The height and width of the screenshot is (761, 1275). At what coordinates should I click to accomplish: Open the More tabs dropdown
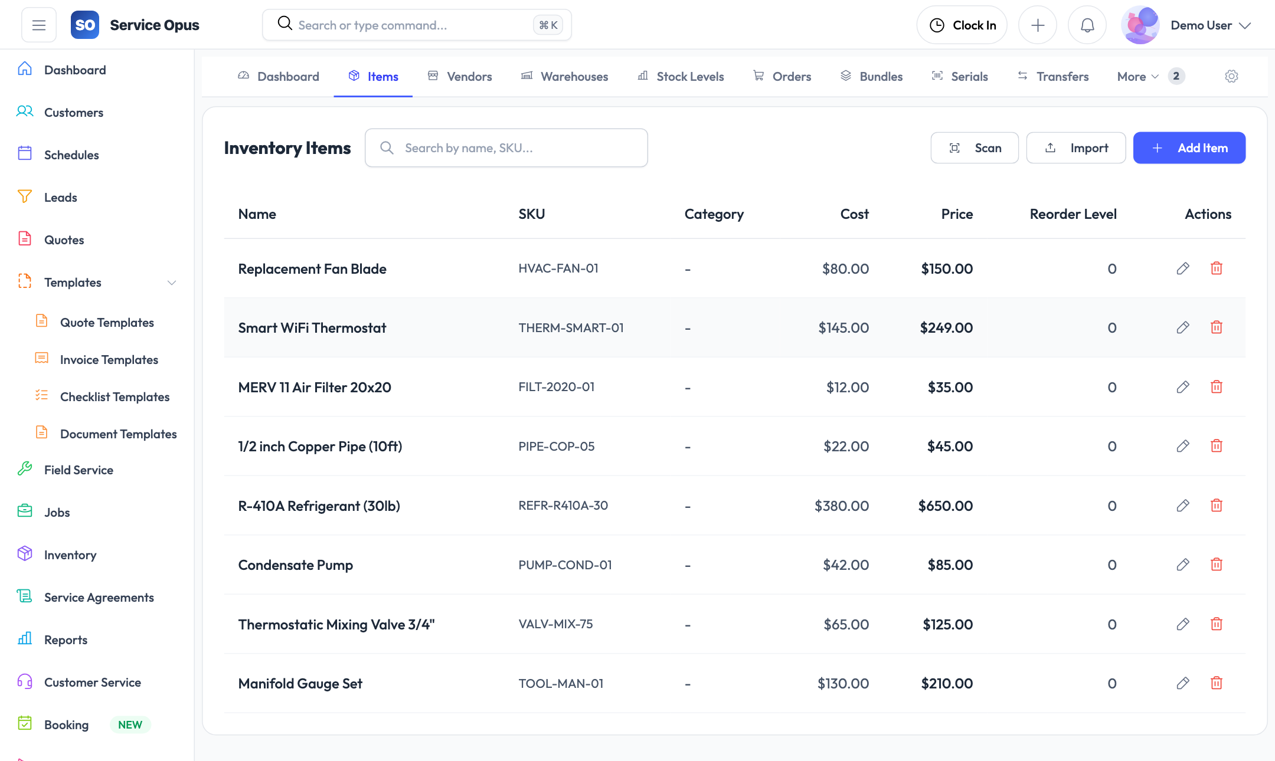[1137, 77]
